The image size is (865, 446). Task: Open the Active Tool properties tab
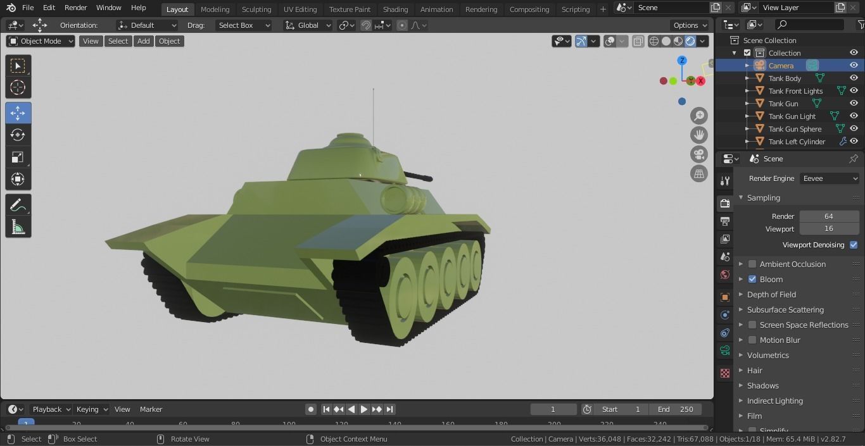pyautogui.click(x=725, y=181)
